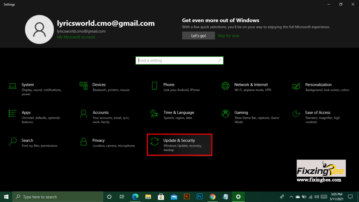The height and width of the screenshot is (202, 359).
Task: Show hidden tray icons chevron
Action: tap(291, 197)
